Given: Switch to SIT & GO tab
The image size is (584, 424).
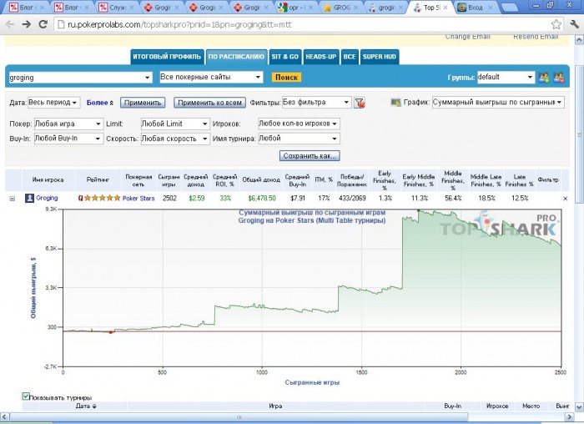Looking at the screenshot, I should click(285, 57).
